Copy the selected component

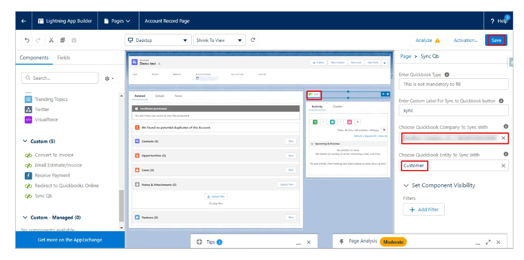(63, 40)
